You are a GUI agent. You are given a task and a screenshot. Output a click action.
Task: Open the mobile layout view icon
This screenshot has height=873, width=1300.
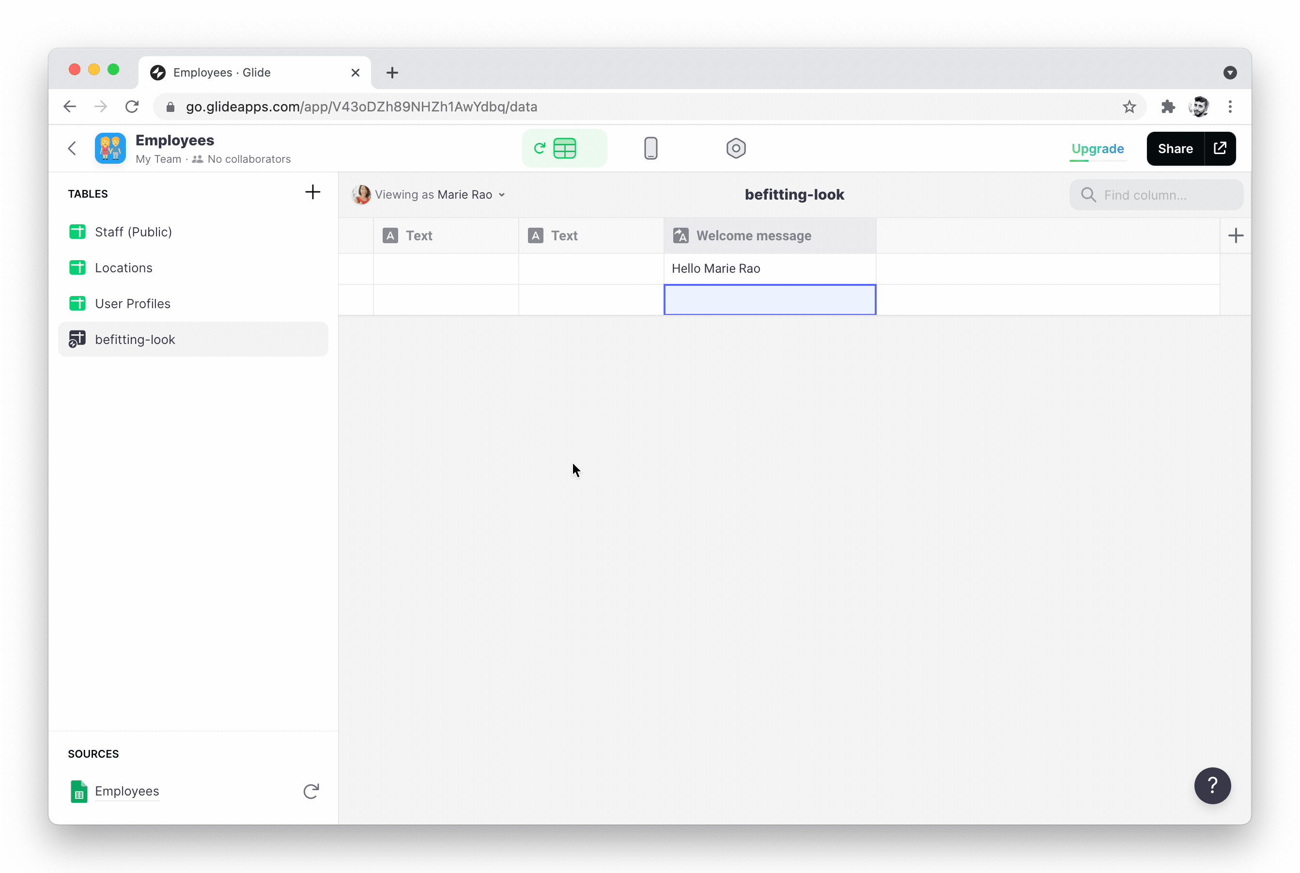click(x=650, y=149)
